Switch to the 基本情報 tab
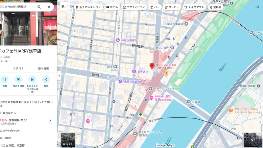 pos(43,68)
